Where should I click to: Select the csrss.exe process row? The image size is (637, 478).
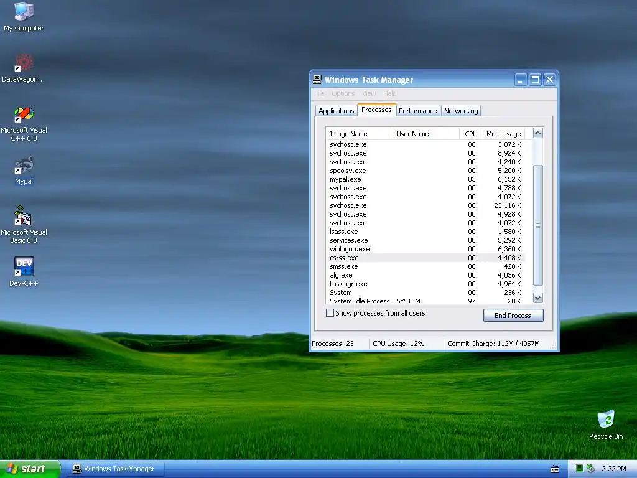425,258
